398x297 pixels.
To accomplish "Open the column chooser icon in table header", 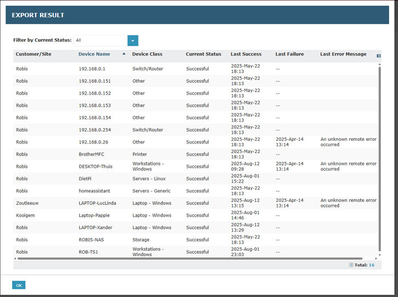I will click(x=379, y=56).
